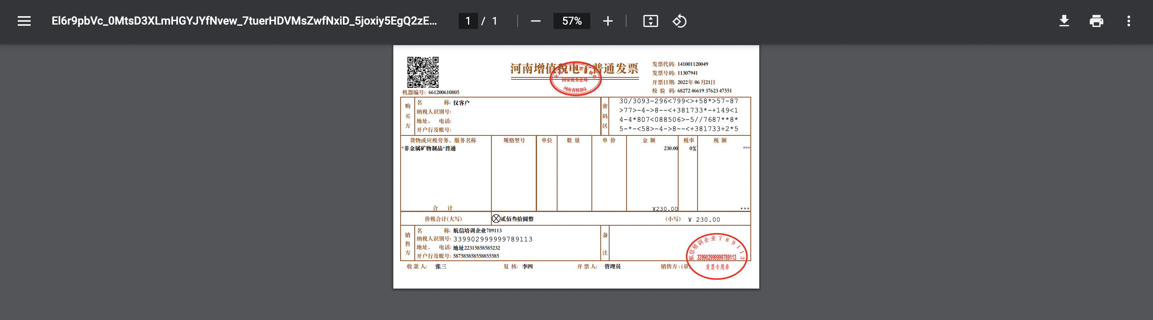Click the zoom out minus button
This screenshot has height=320, width=1153.
(535, 21)
